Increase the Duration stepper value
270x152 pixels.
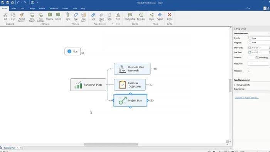pyautogui.click(x=256, y=57)
